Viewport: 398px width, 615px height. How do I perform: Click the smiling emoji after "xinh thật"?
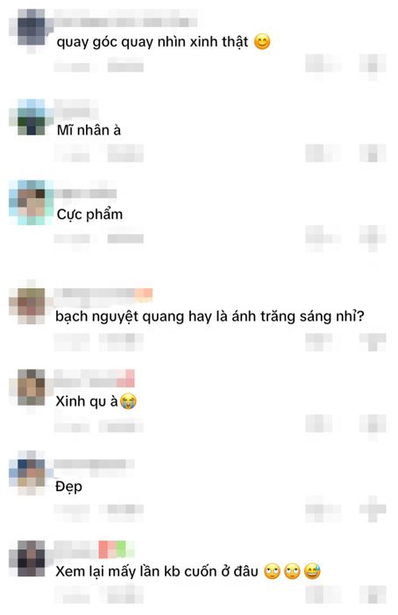262,42
